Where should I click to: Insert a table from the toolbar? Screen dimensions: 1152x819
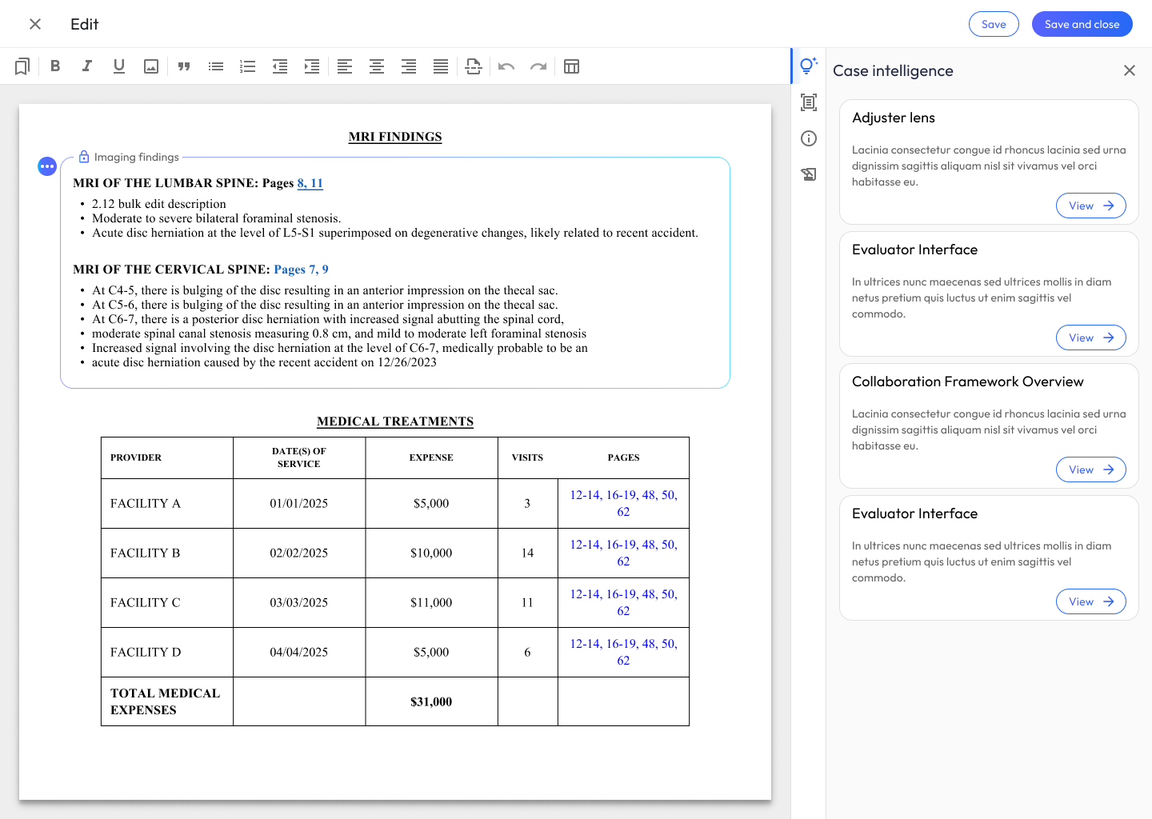[x=571, y=66]
